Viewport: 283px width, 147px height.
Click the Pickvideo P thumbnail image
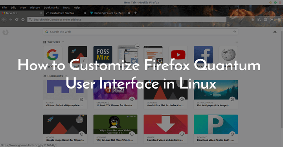[216, 125]
